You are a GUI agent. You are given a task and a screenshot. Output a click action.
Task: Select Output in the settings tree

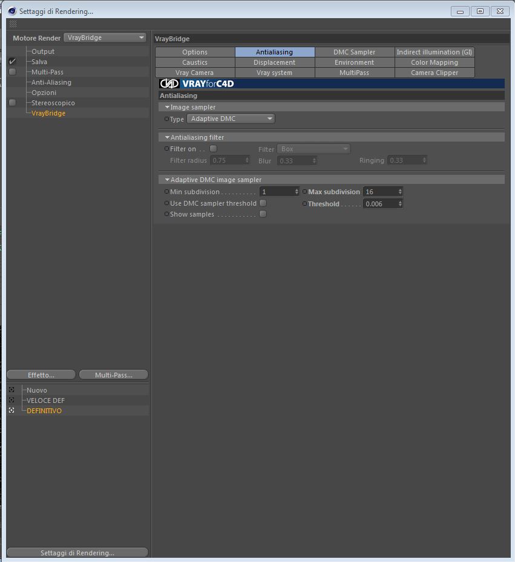tap(43, 51)
